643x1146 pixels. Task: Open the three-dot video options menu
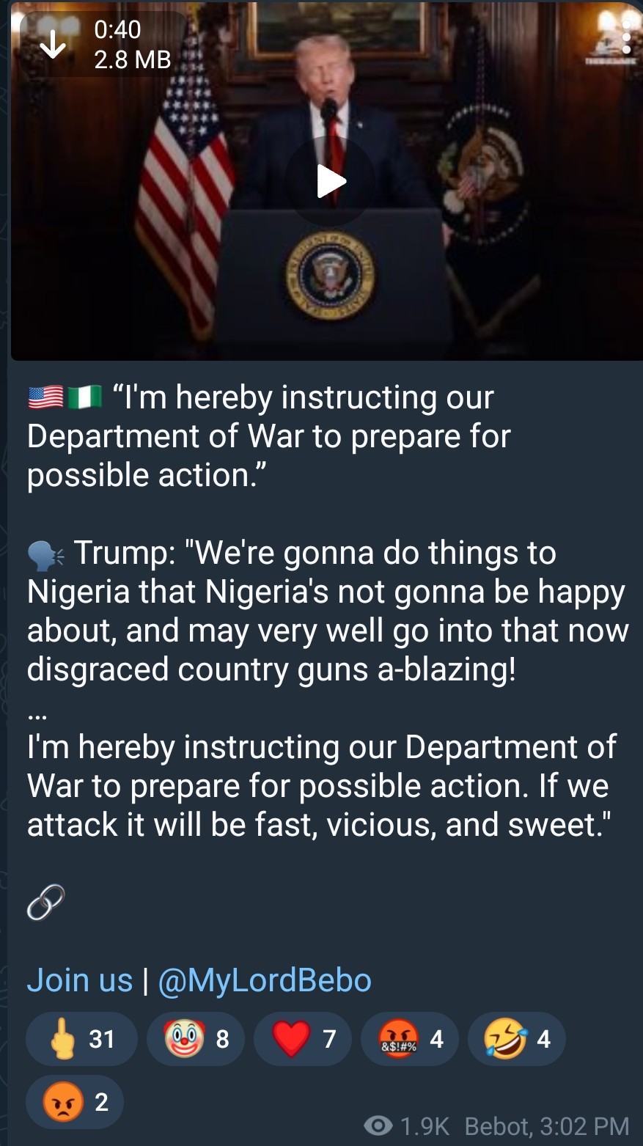(625, 35)
